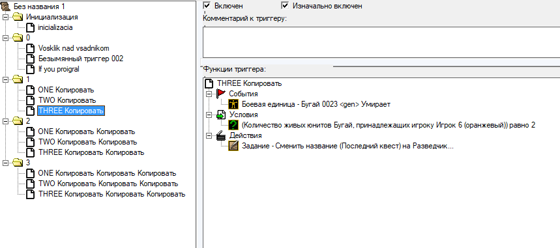This screenshot has width=560, height=248.
Task: Click the Инициализация folder label
Action: (x=52, y=17)
